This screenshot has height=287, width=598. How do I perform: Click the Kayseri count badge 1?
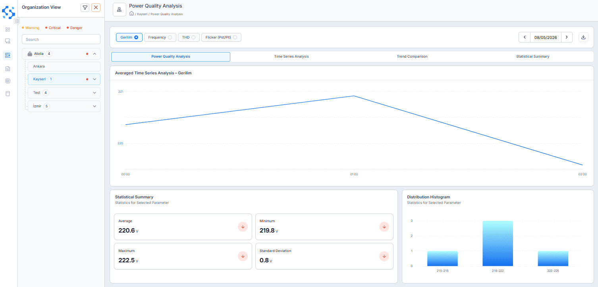pos(51,79)
